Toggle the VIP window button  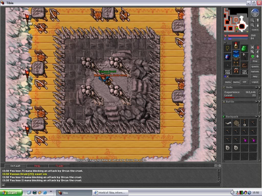click(244, 82)
